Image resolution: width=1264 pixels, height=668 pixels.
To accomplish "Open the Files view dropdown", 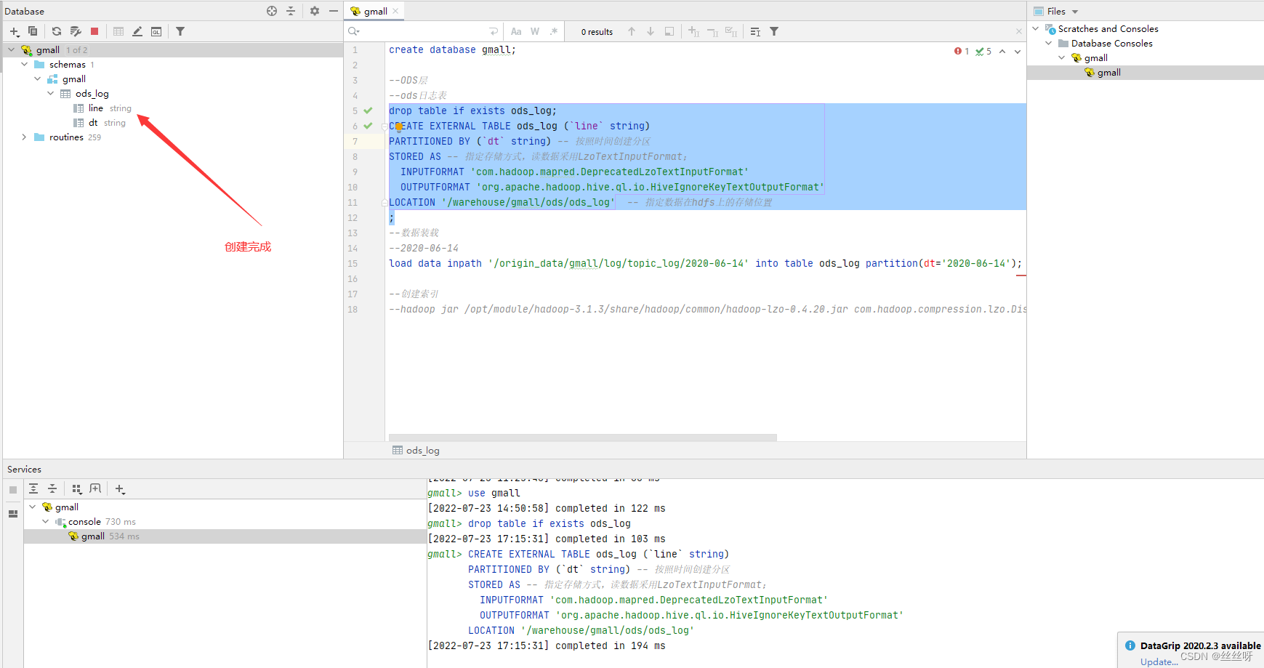I will 1074,12.
